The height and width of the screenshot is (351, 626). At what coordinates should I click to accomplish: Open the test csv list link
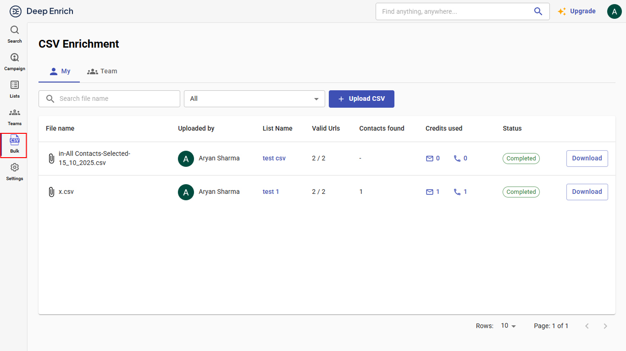point(274,159)
